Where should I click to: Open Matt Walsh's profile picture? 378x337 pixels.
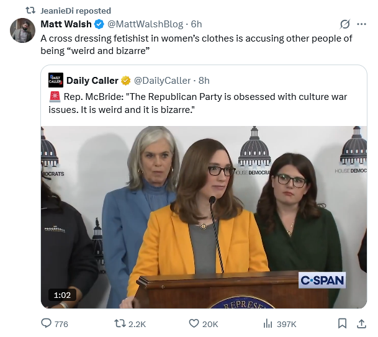pos(22,30)
